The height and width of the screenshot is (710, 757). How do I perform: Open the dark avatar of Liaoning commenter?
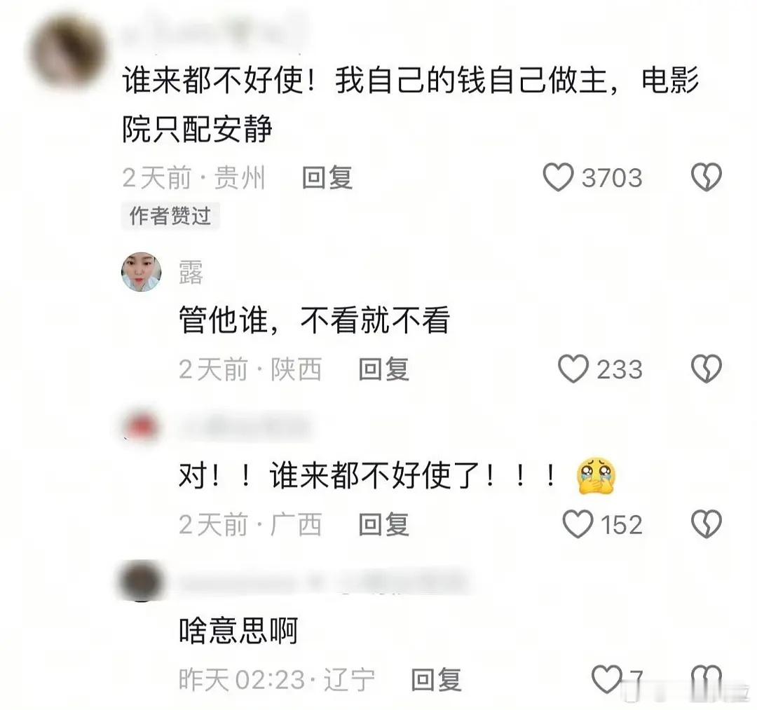point(142,581)
